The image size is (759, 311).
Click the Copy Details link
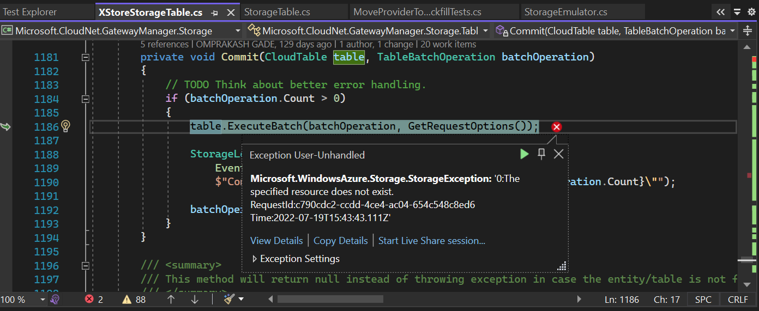click(x=341, y=241)
